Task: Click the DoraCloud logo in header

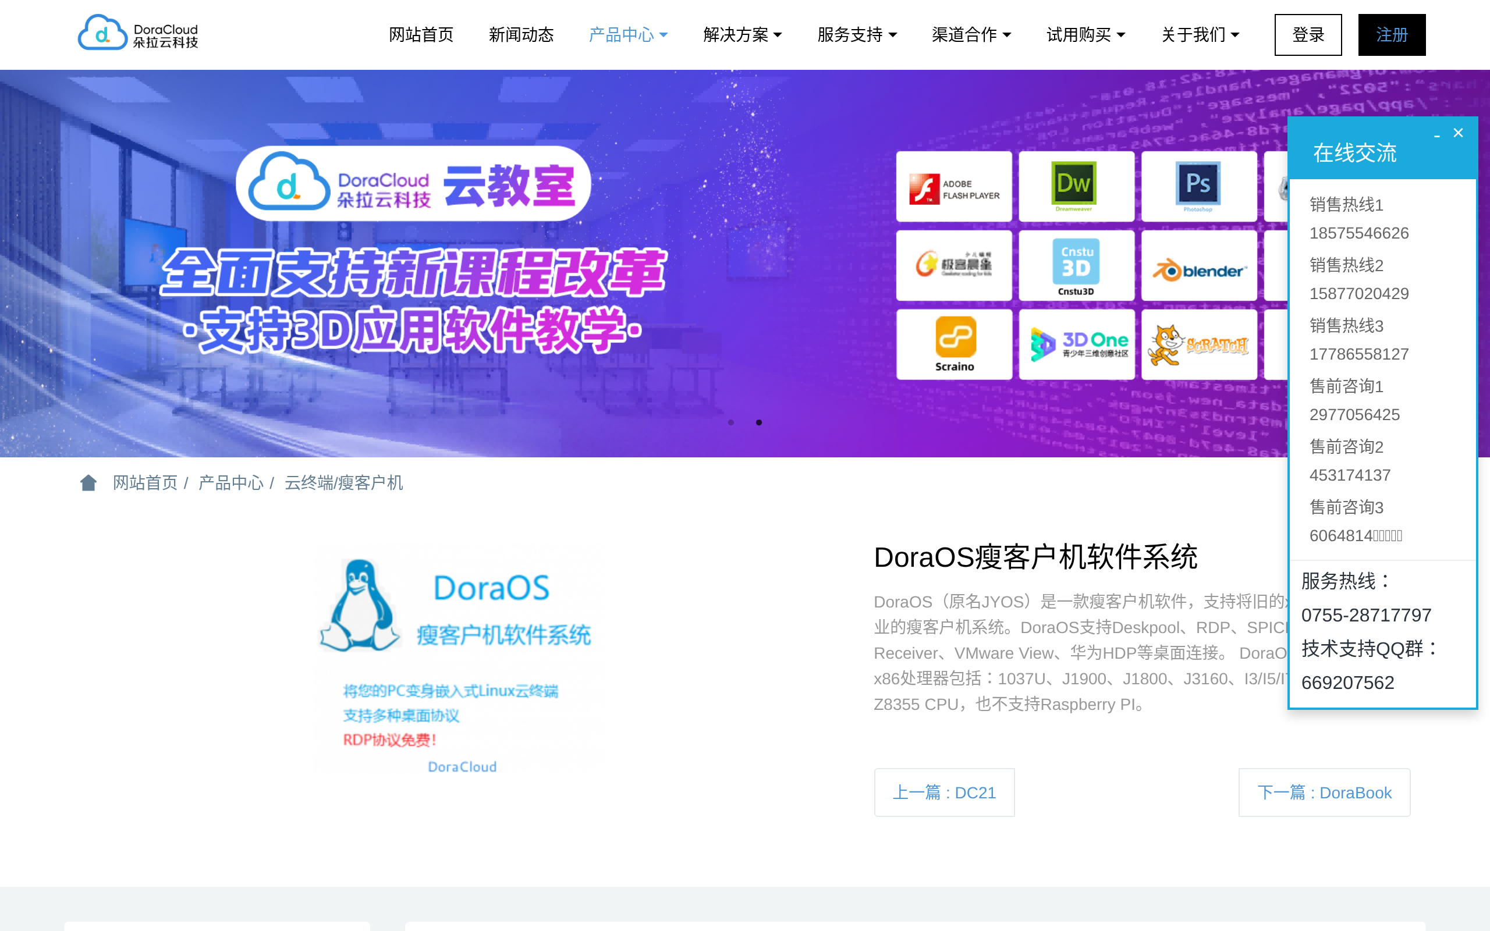Action: point(138,34)
